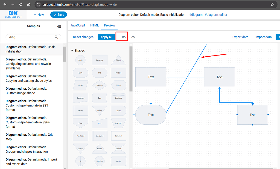280x169 pixels.
Task: Reload the browser page
Action: click(21, 5)
